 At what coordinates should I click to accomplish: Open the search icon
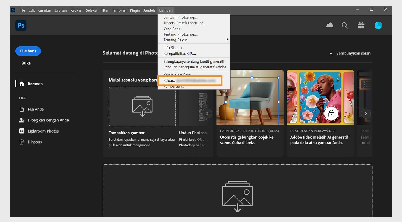[345, 25]
